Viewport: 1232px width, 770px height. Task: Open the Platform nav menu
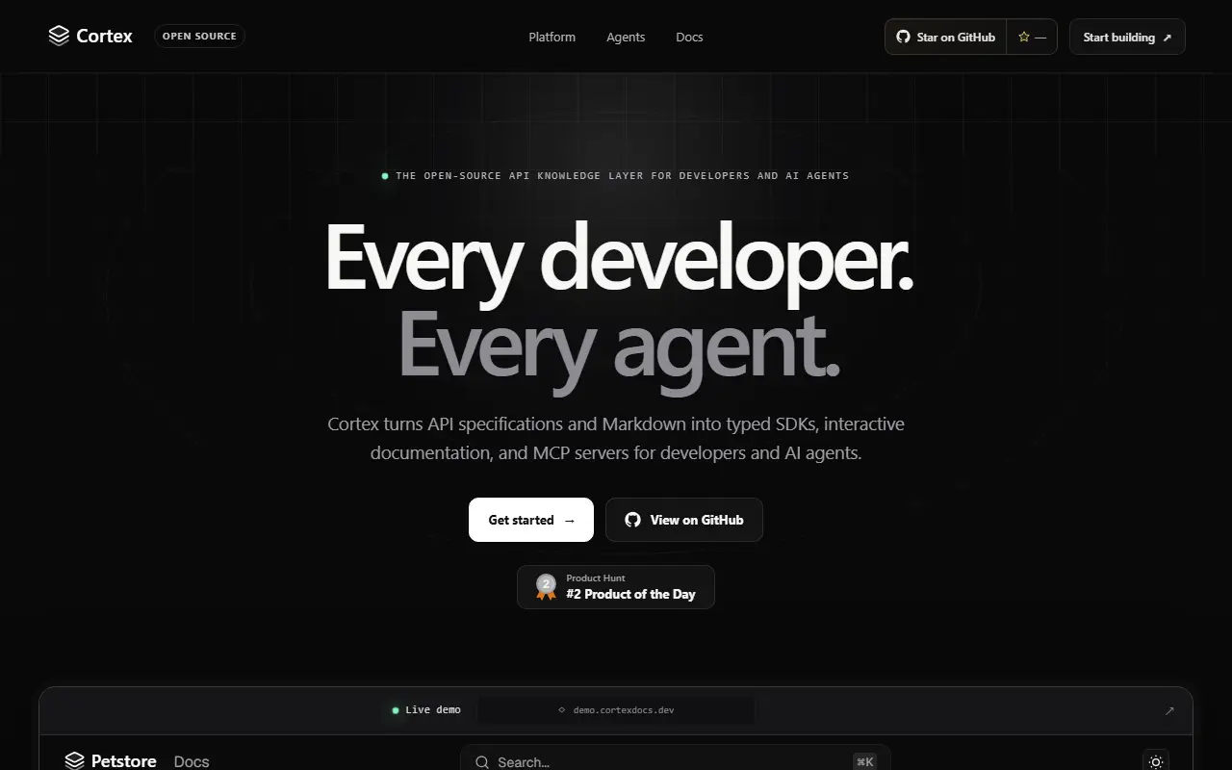(x=552, y=37)
